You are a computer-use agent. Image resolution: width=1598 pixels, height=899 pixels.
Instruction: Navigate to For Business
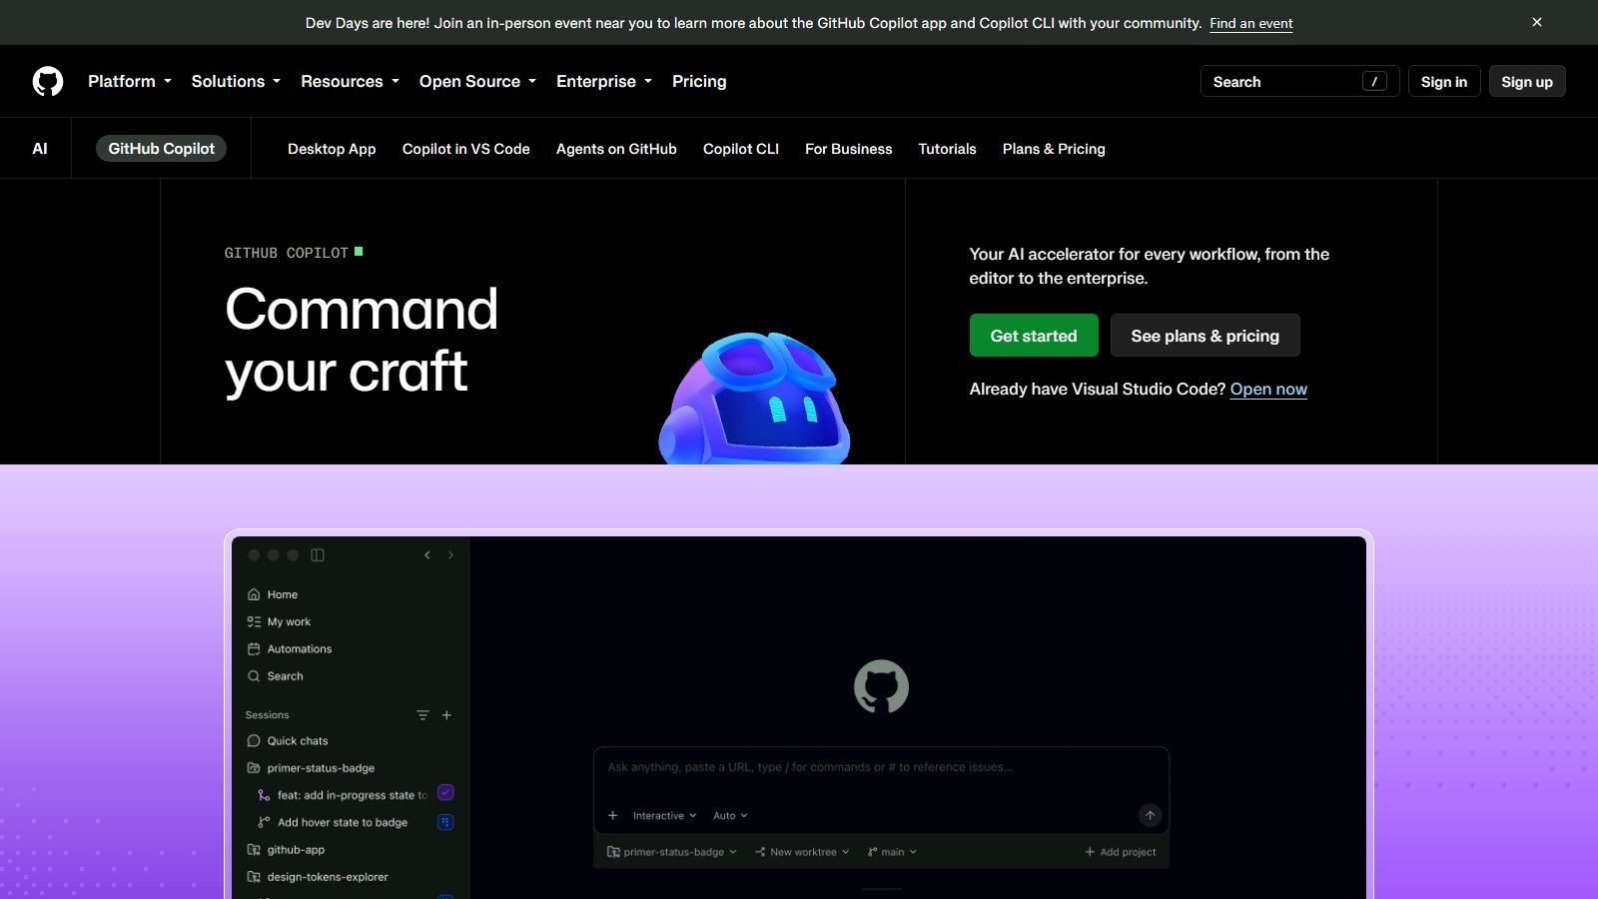[x=849, y=149]
